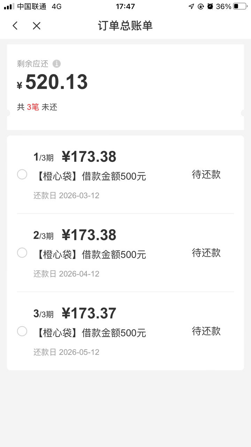Open the second installment's 【橙心袋】 loan title
Viewport: 251px width, 447px height.
pos(91,255)
